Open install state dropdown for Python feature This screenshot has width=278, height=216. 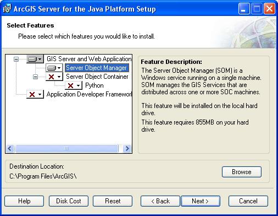pyautogui.click(x=74, y=85)
